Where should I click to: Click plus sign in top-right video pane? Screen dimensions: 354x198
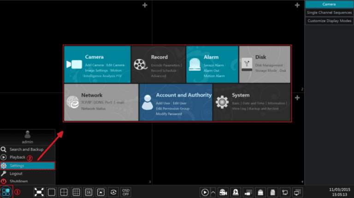click(297, 5)
